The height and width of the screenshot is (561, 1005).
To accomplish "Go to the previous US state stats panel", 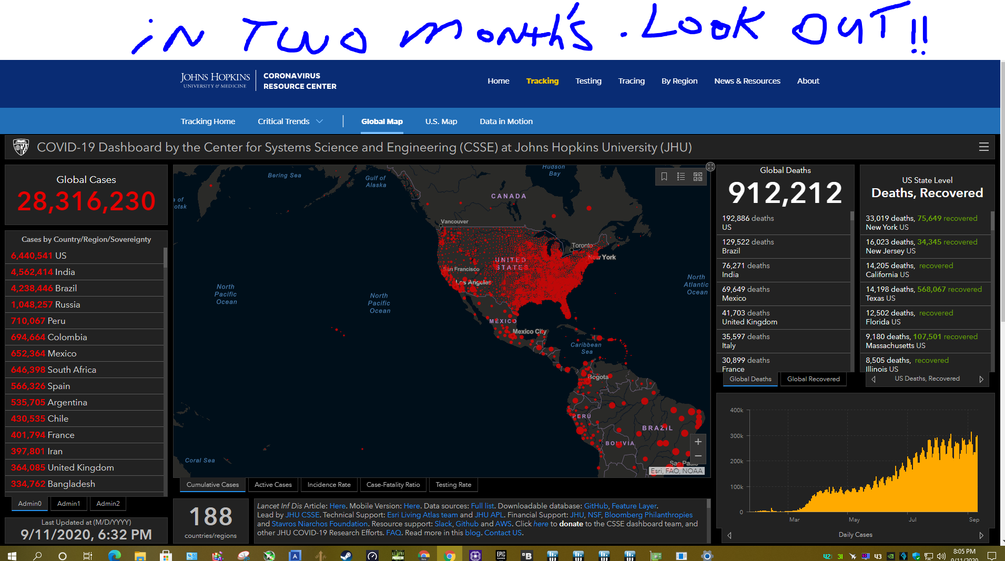I will 874,379.
